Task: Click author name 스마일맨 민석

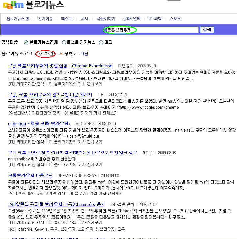Action: [x=122, y=204]
